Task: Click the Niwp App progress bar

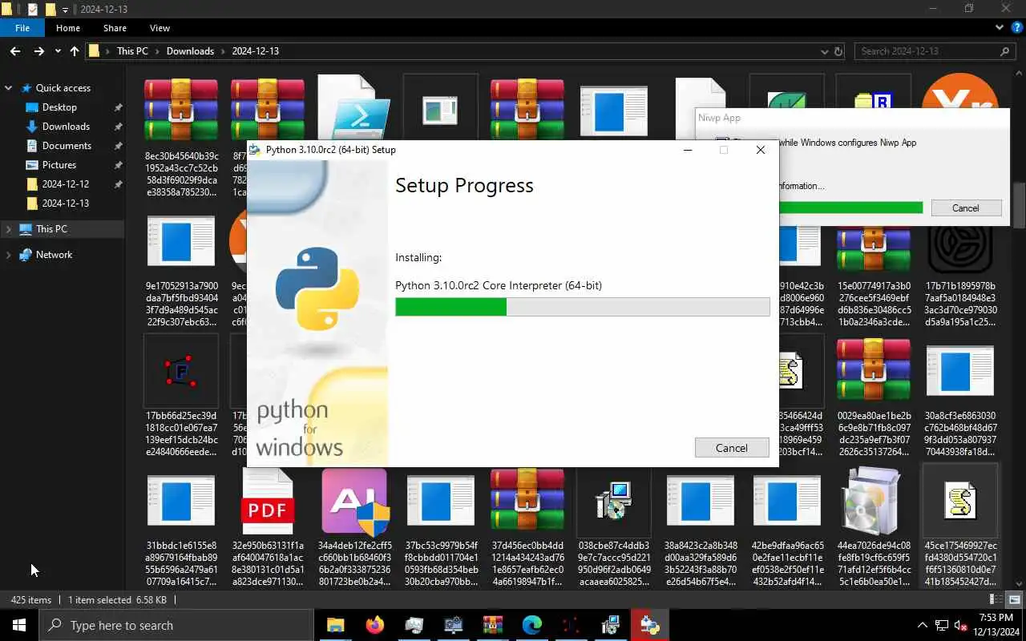Action: (x=850, y=208)
